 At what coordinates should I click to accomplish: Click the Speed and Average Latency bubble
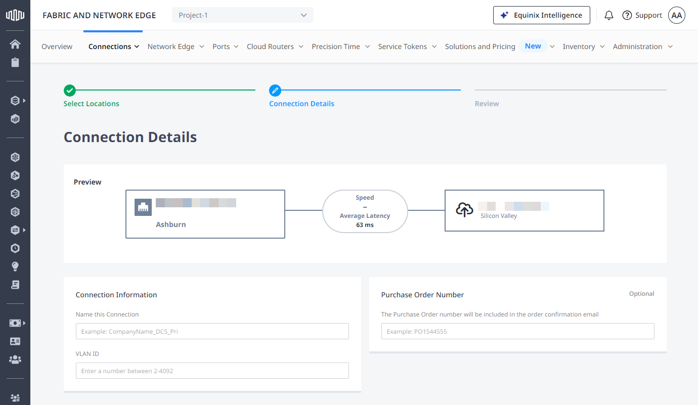point(365,211)
